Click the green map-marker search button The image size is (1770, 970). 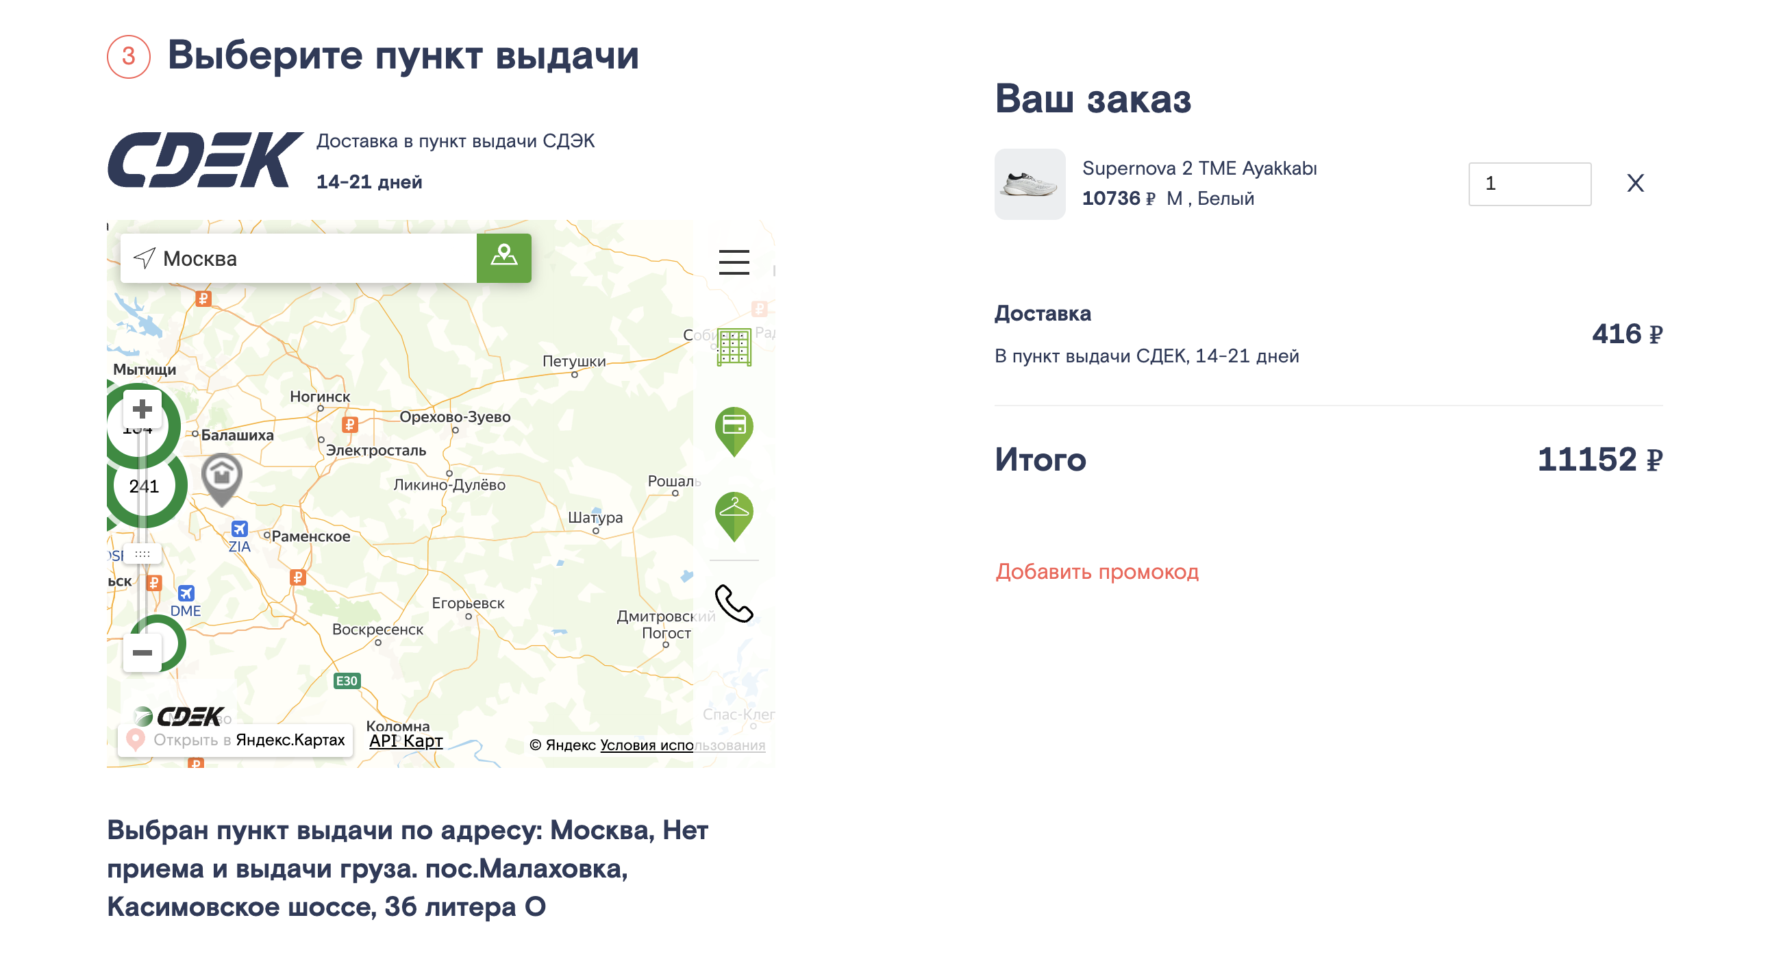tap(503, 258)
